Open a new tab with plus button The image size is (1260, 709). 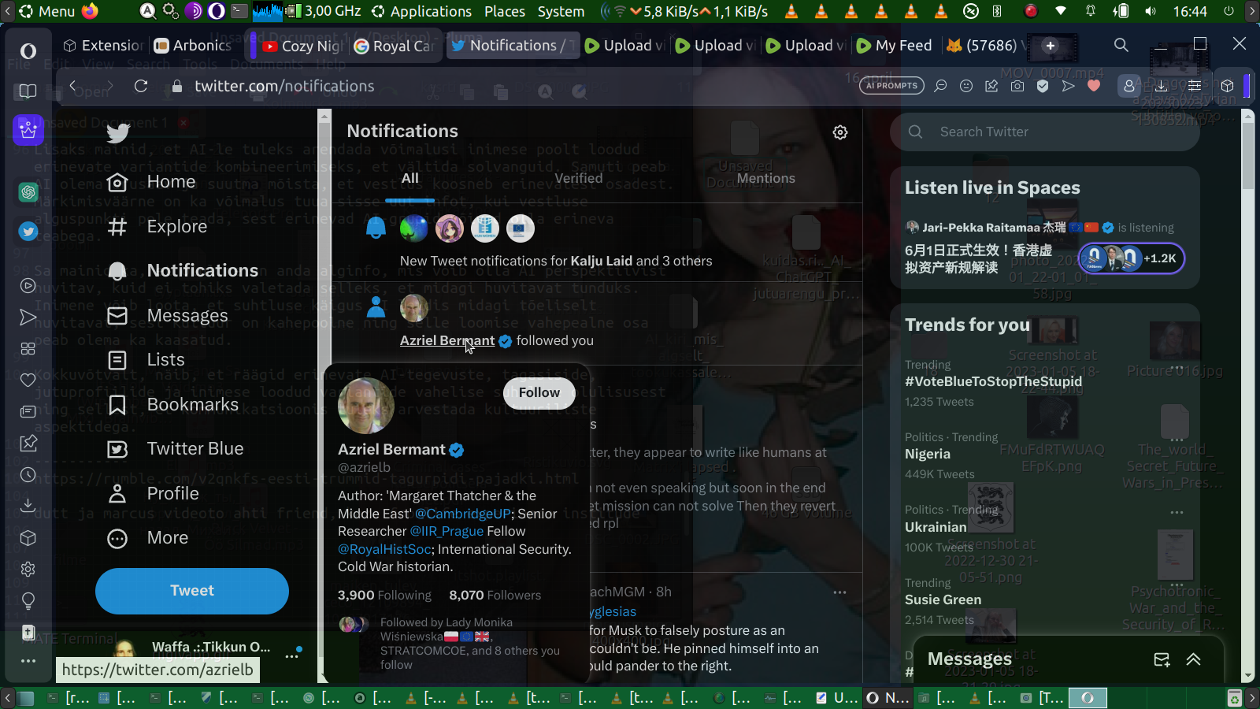(x=1051, y=46)
